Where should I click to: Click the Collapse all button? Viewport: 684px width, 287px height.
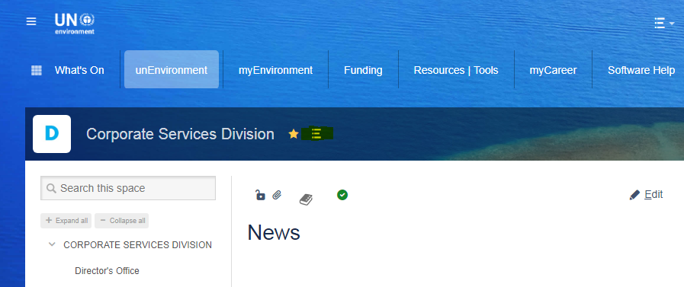122,220
